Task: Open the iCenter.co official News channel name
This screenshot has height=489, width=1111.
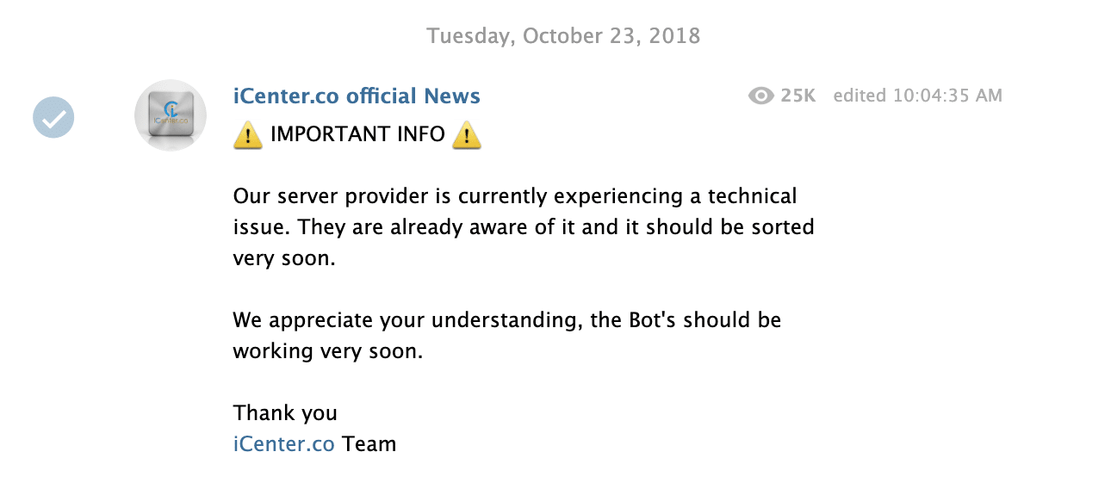Action: (x=357, y=96)
